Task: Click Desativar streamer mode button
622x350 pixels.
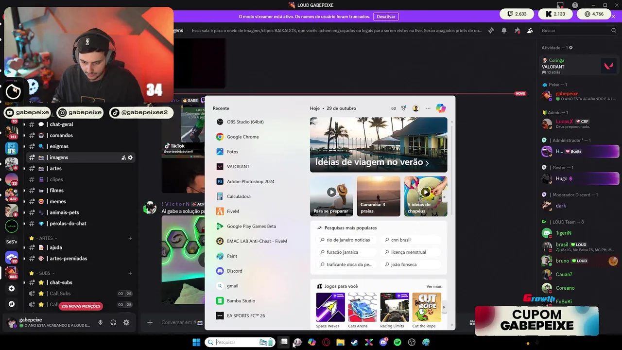Action: (x=386, y=17)
